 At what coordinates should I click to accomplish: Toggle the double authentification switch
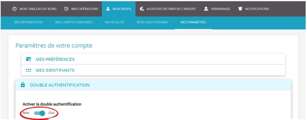(x=40, y=113)
